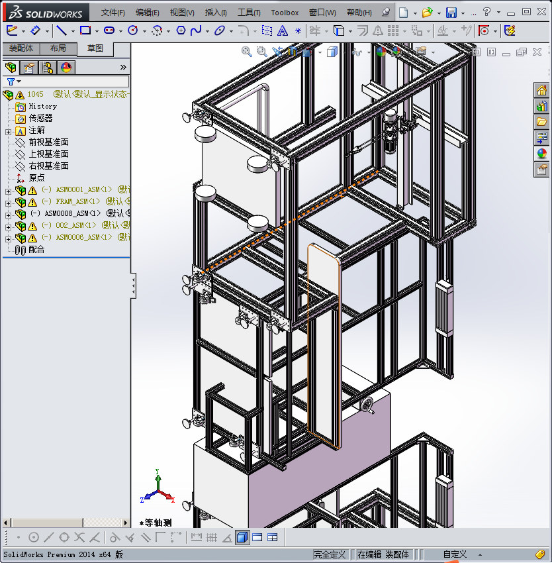Open the PropertyManager tab icon
The width and height of the screenshot is (552, 563).
[29, 67]
